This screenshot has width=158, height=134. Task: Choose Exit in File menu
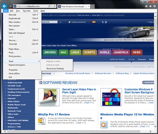(x=22, y=77)
